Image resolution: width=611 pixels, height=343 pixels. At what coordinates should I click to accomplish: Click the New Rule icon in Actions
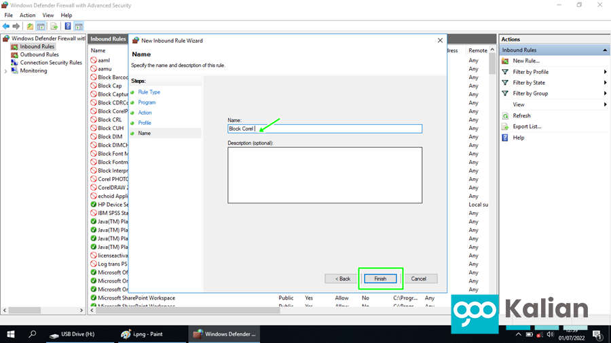click(505, 61)
